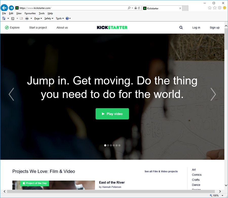This screenshot has width=228, height=198.
Task: Click the vertical scrollbar down arrow
Action: point(226,185)
